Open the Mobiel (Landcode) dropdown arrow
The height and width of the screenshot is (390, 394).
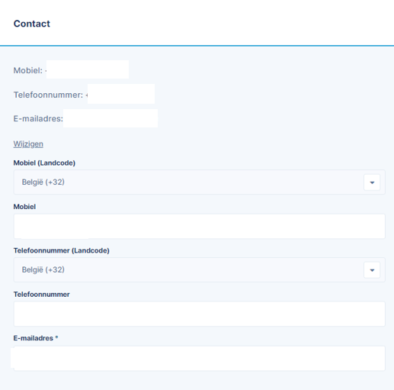click(372, 182)
